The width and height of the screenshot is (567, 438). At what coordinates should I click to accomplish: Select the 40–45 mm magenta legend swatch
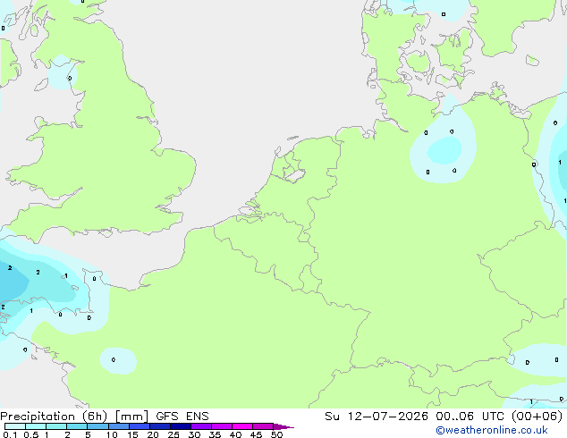click(242, 426)
